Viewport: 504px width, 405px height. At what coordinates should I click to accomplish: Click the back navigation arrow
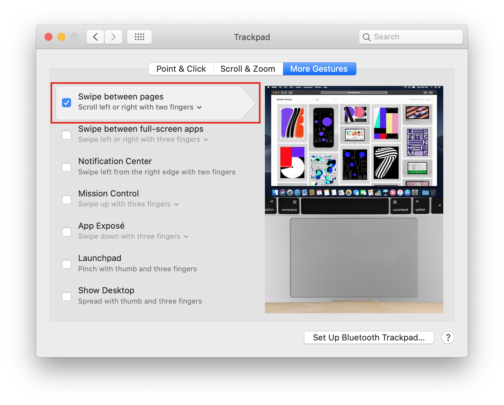pos(95,37)
